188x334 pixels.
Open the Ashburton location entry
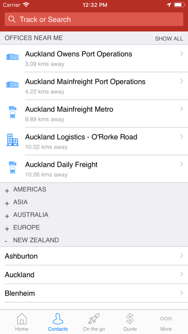[94, 256]
